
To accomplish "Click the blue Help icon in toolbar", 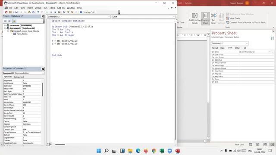I will (81, 12).
